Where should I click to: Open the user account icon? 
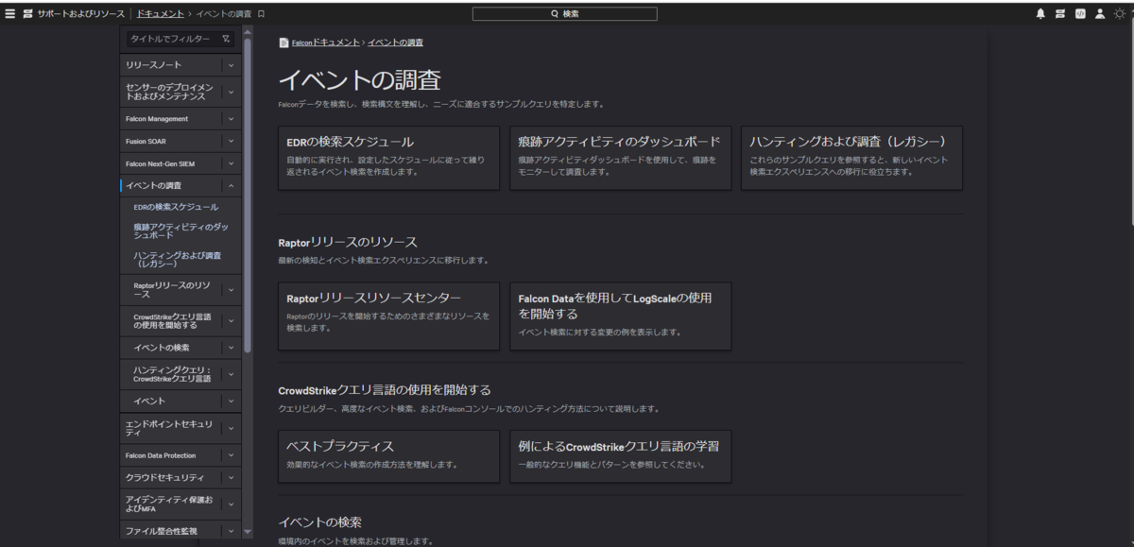1100,14
